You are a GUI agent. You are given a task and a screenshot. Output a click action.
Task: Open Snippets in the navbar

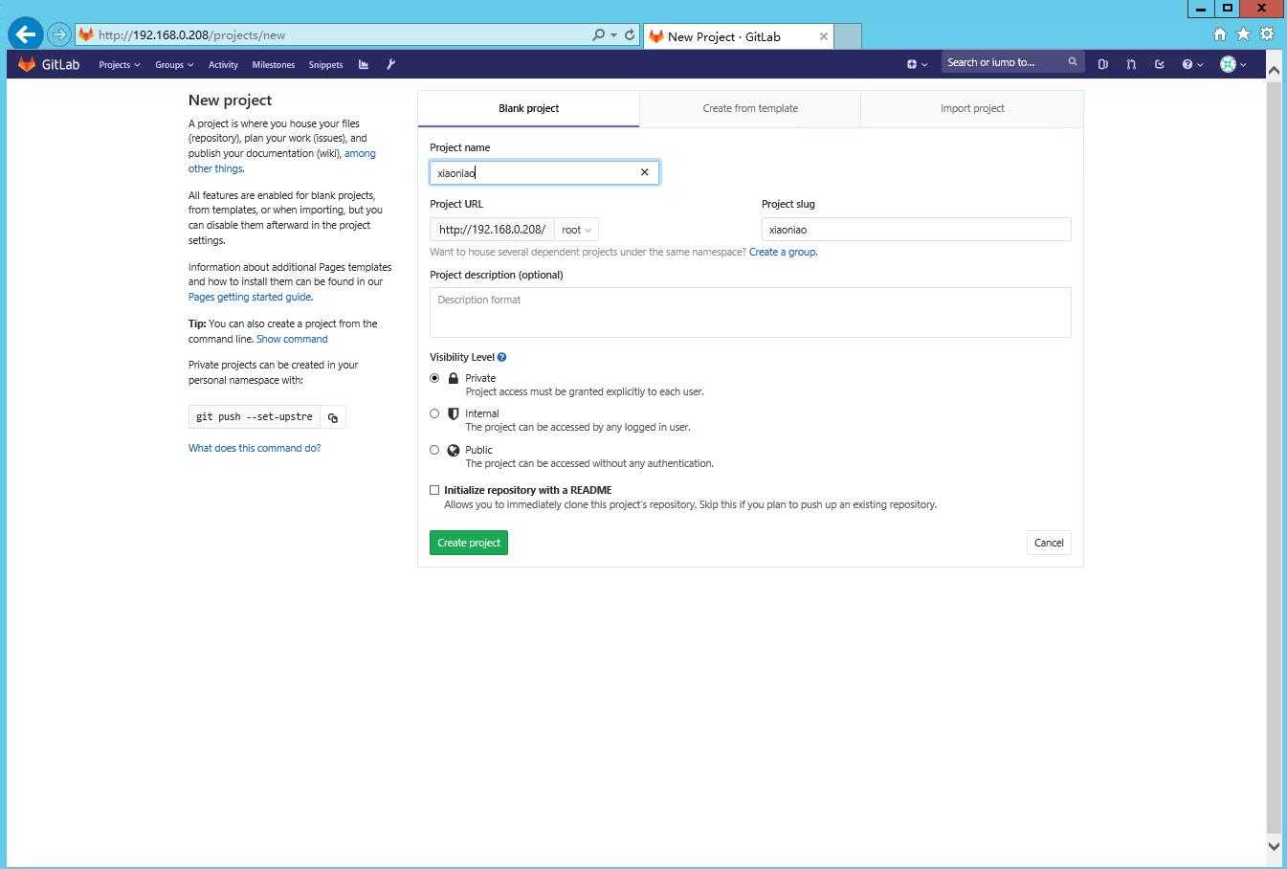point(325,64)
